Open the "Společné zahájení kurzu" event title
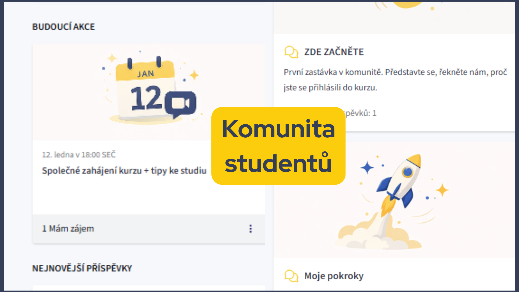The height and width of the screenshot is (292, 519). pos(124,171)
